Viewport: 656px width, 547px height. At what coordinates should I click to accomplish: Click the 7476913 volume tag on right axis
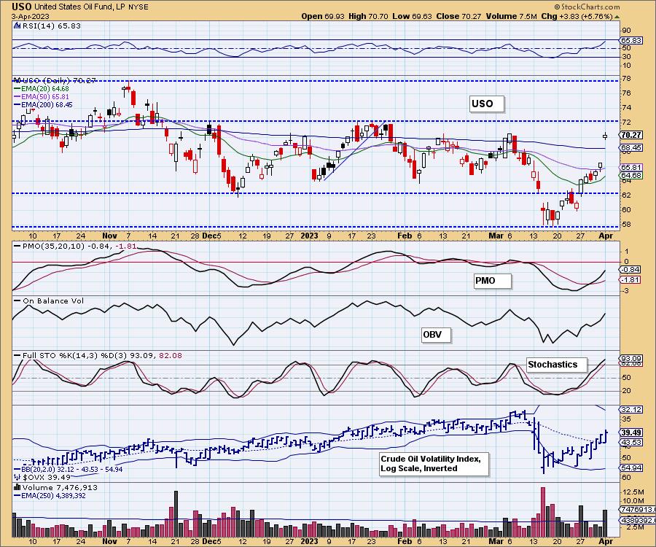pos(636,509)
